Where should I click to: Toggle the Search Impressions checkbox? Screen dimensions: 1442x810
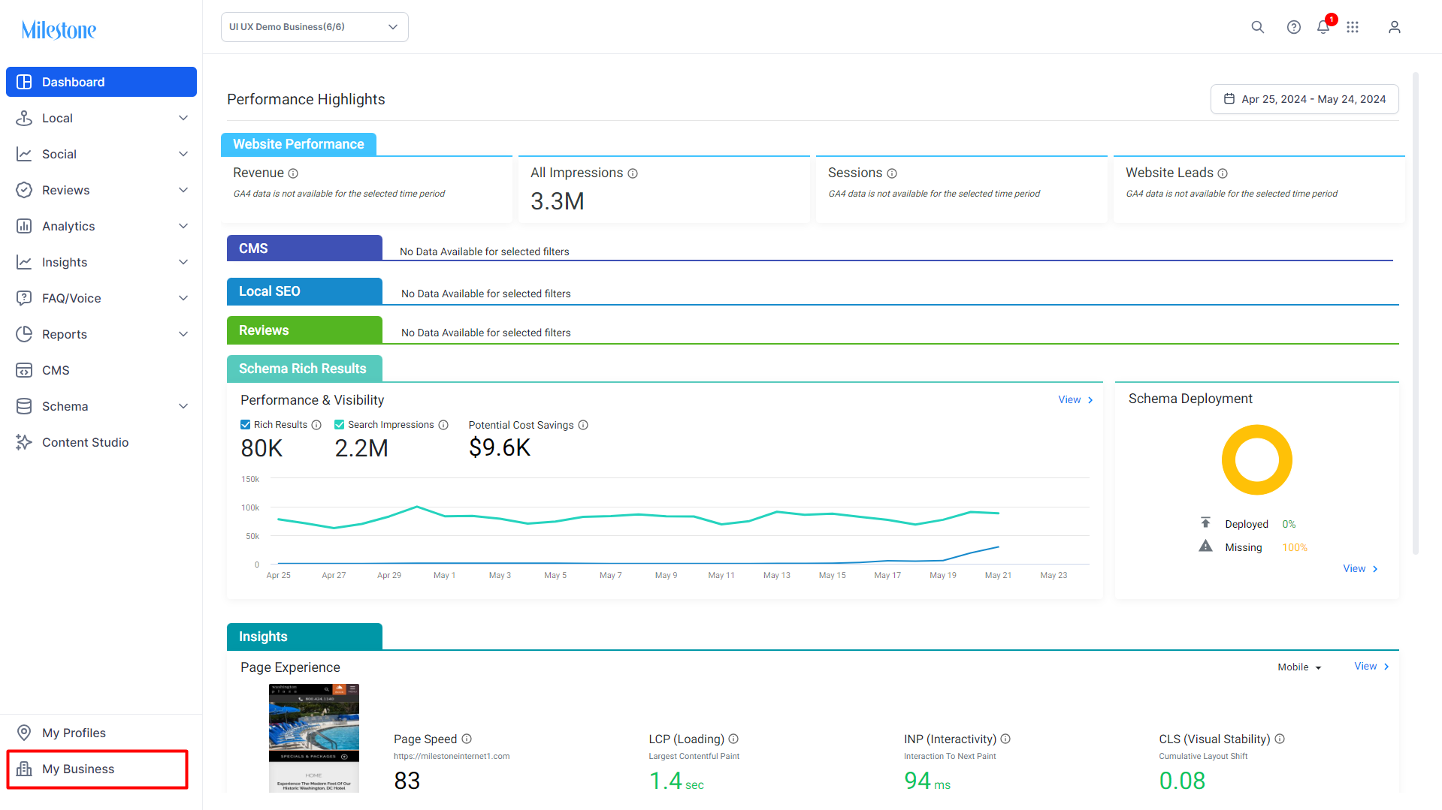click(x=339, y=425)
